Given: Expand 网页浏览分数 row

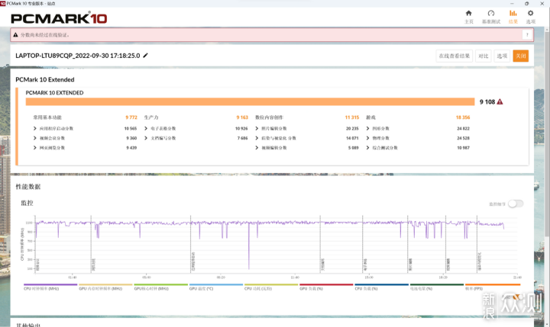Looking at the screenshot, I should [34, 148].
